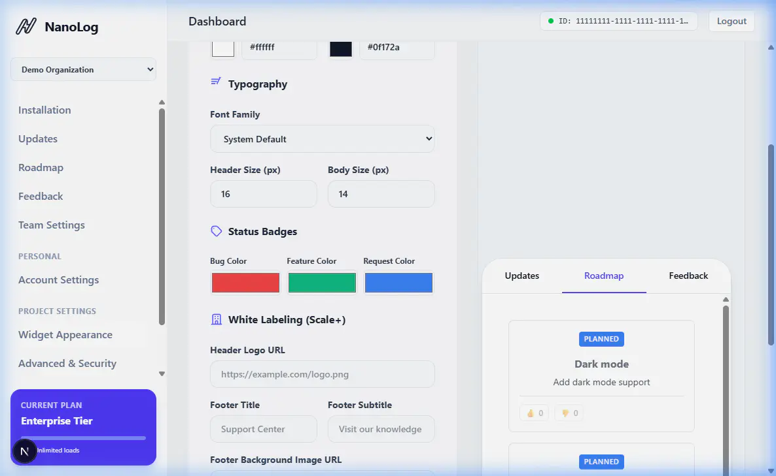Viewport: 776px width, 476px height.
Task: Click the Status Badges tag icon
Action: [x=216, y=231]
